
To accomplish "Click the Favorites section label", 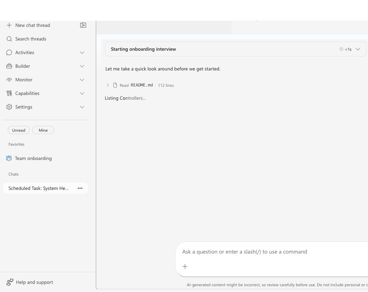I will point(16,144).
